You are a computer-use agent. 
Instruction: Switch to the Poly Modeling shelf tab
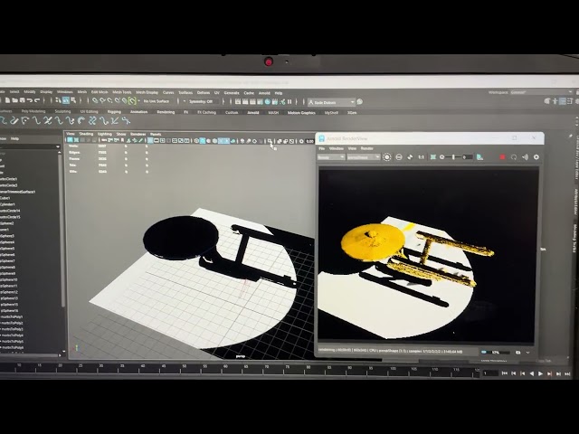(33, 111)
